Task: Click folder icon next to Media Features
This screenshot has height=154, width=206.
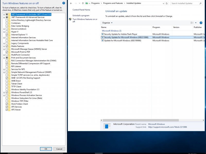Action: (9, 46)
